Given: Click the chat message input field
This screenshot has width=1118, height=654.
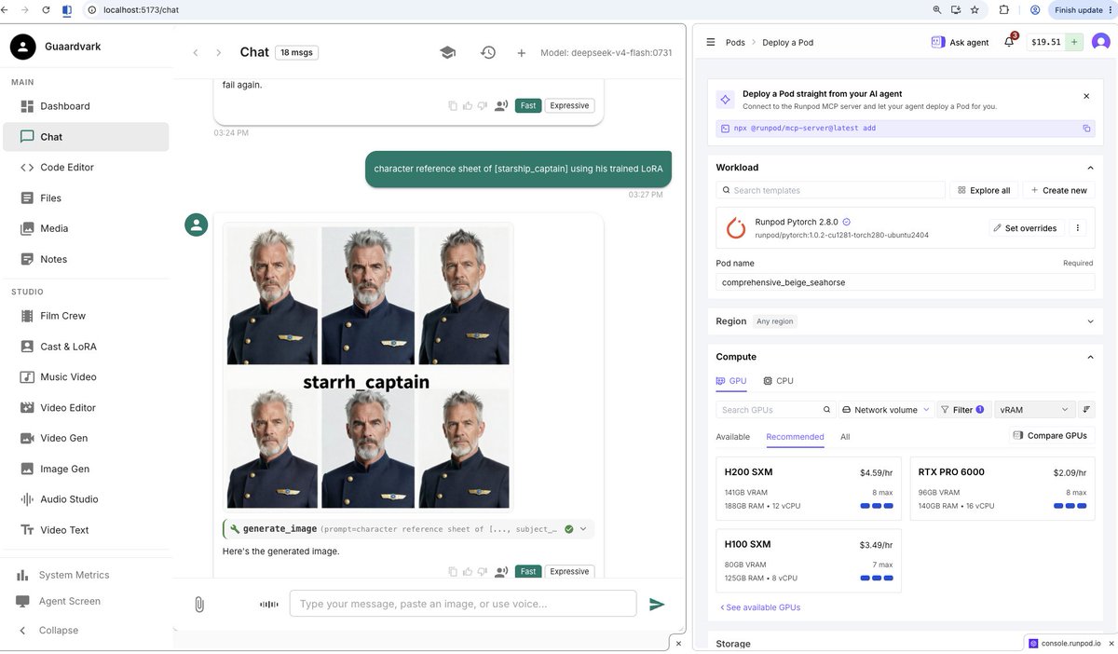Looking at the screenshot, I should [x=463, y=604].
